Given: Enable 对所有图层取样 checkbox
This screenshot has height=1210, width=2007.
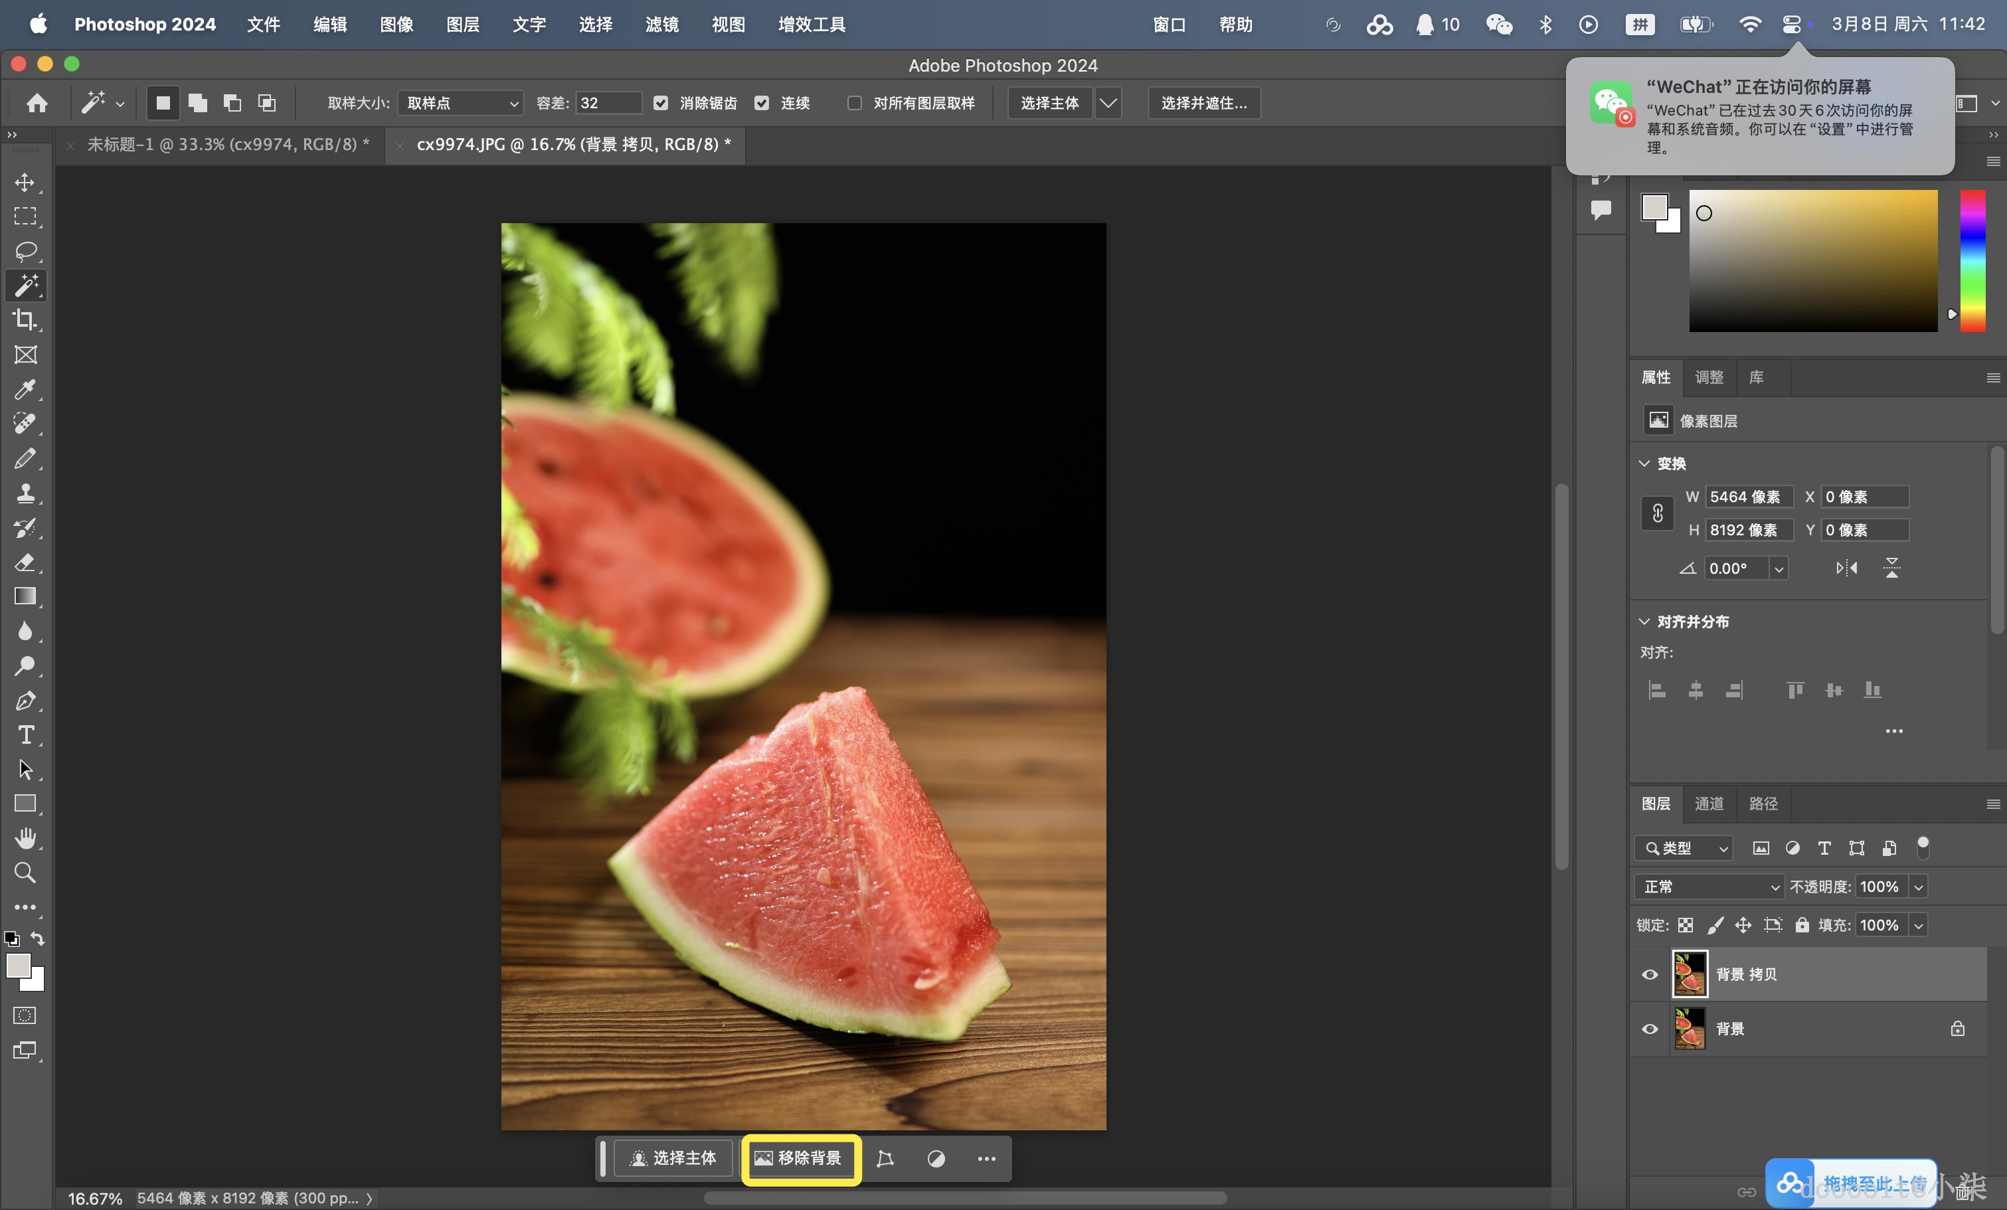Looking at the screenshot, I should pos(855,102).
